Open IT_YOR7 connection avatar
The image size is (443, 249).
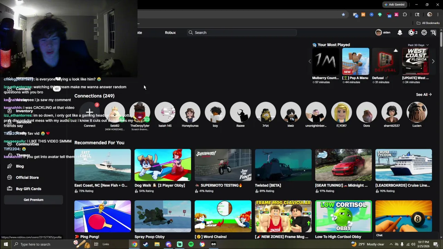click(x=341, y=112)
